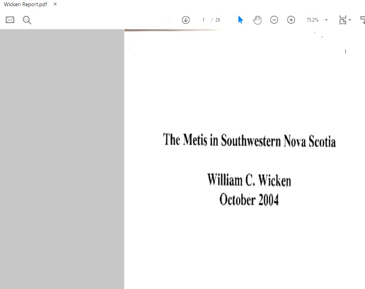This screenshot has width=365, height=289.
Task: Activate the hand pan tool
Action: (257, 20)
